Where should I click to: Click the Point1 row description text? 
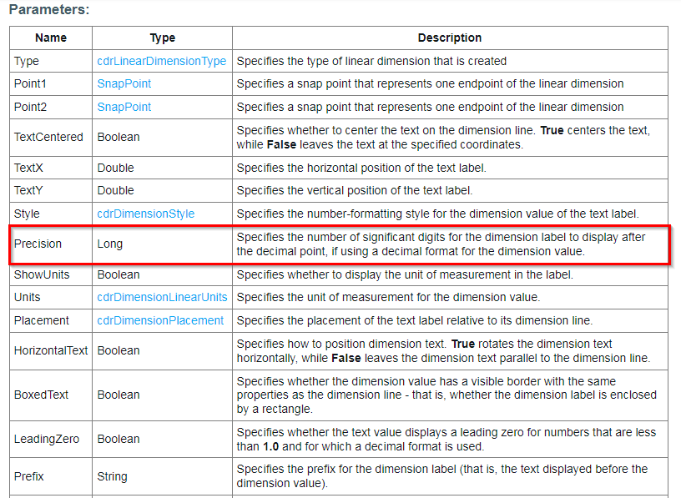(x=430, y=83)
